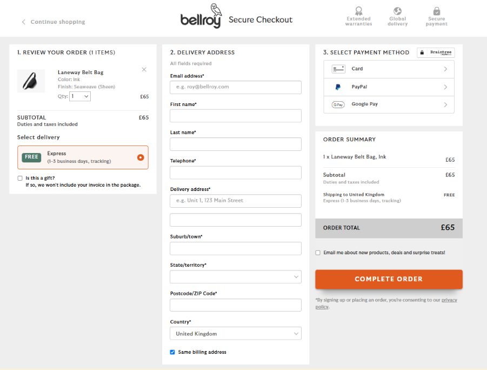The image size is (487, 370).
Task: Click the Braintree security badge
Action: pos(436,52)
